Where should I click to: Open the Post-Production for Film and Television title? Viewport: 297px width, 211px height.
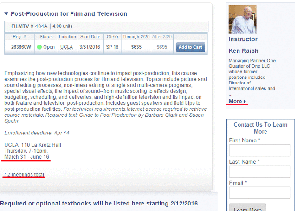pyautogui.click(x=69, y=14)
